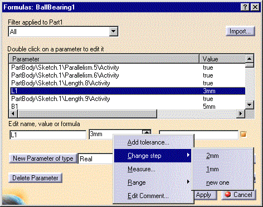Click the 3mm value in the L1 row

[209, 91]
